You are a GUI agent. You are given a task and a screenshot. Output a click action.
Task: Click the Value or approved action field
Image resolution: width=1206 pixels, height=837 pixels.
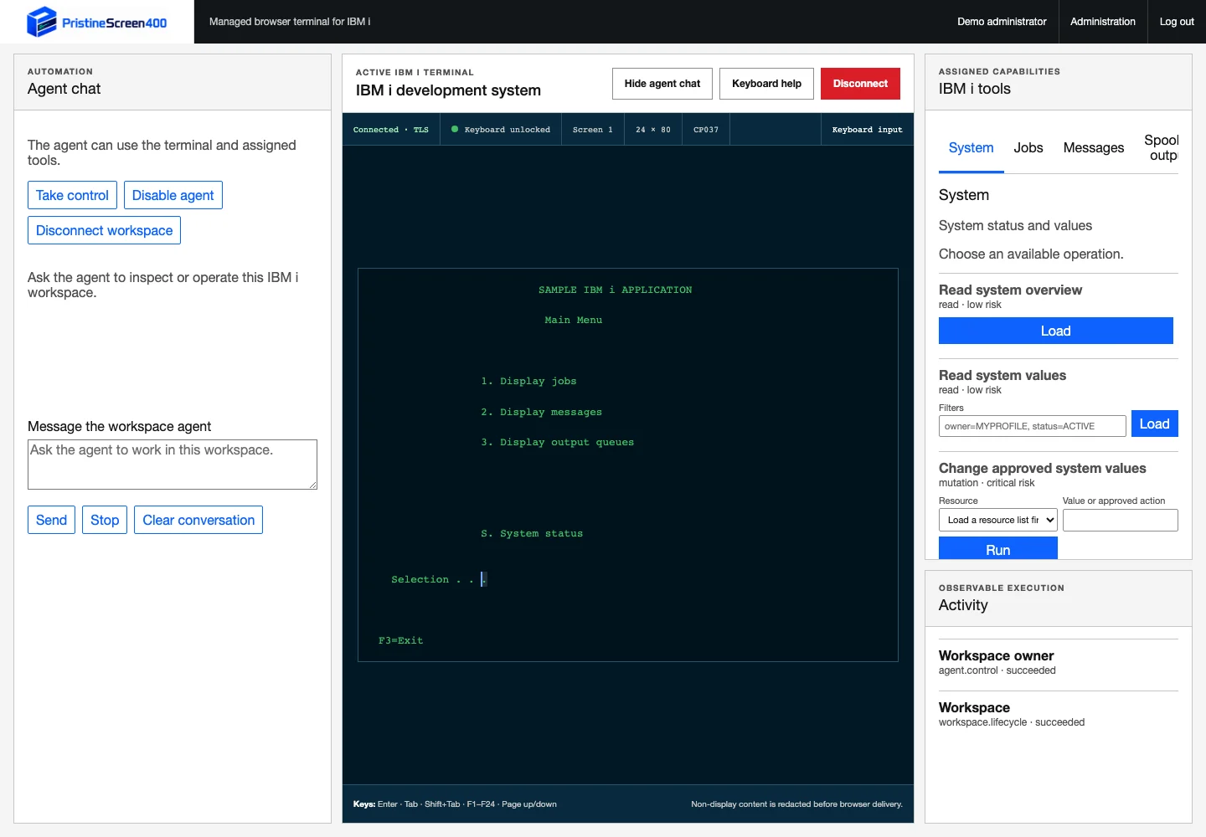click(x=1120, y=520)
